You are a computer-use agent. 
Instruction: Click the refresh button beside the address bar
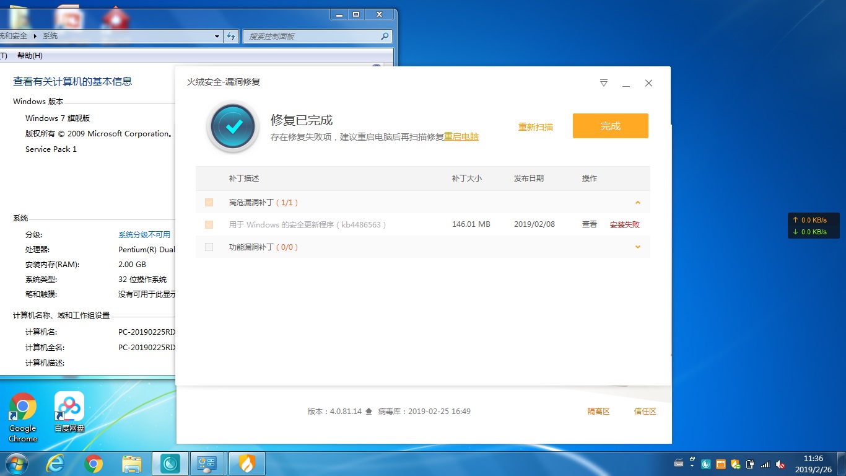231,37
